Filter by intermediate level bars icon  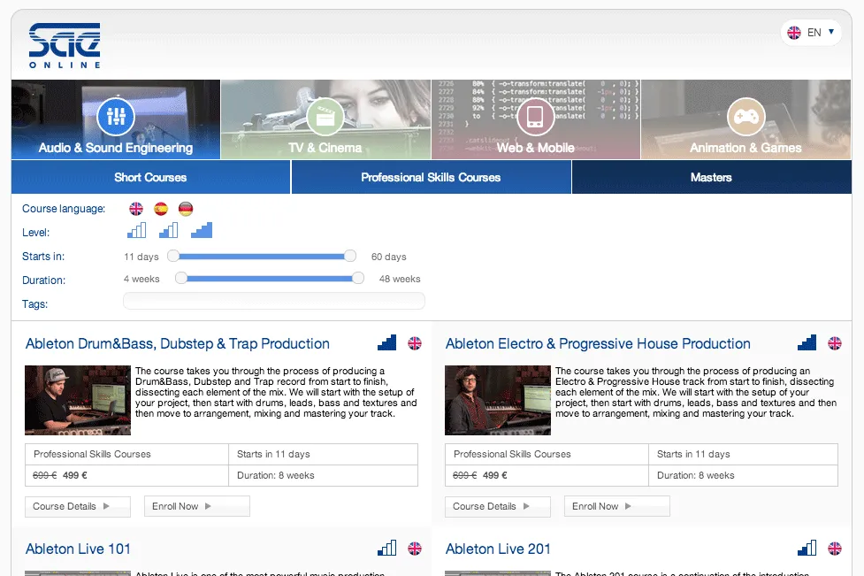(169, 230)
